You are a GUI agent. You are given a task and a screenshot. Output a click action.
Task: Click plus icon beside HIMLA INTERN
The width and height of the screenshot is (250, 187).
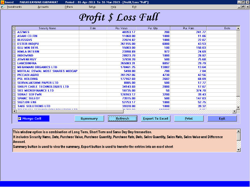pos(14,51)
